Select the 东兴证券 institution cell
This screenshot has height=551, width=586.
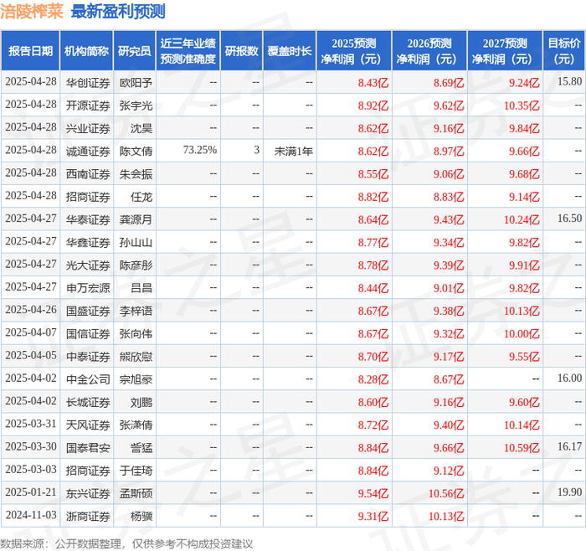click(x=88, y=493)
